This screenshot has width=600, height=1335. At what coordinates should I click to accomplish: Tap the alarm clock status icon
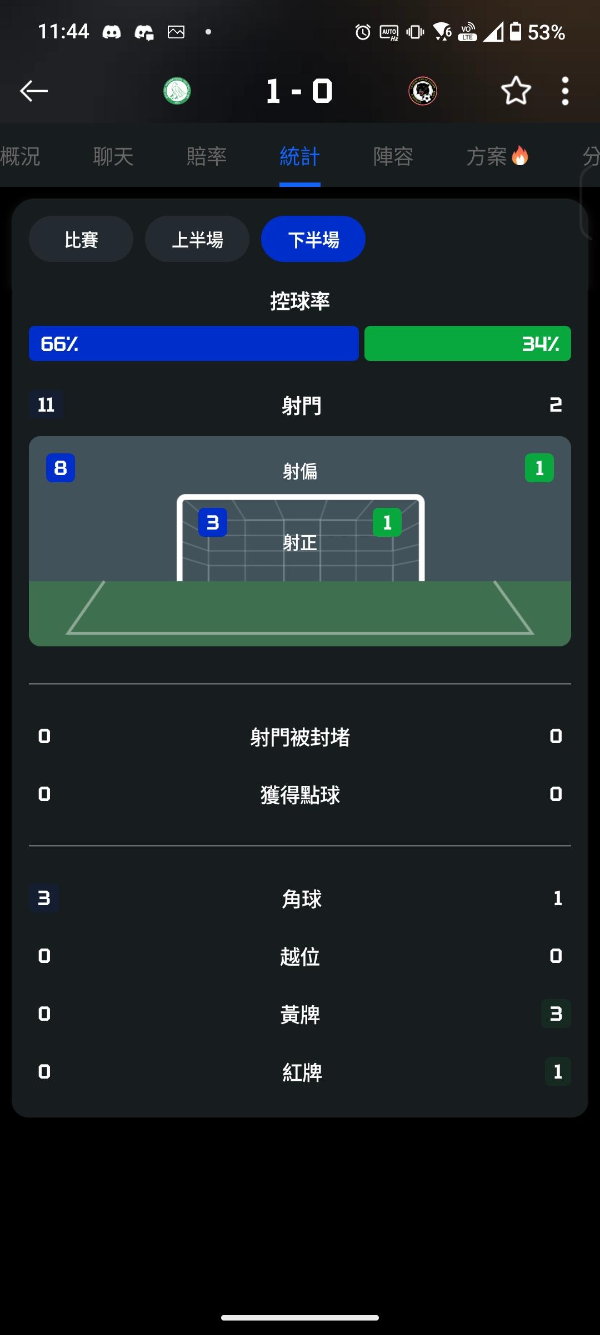(x=363, y=32)
